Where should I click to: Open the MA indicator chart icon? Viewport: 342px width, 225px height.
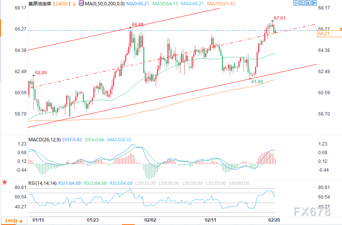click(x=82, y=4)
